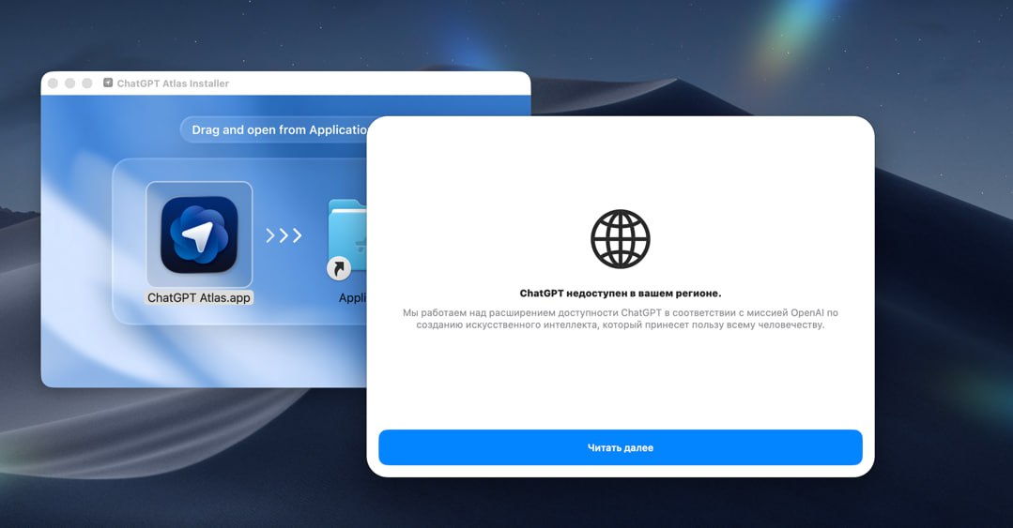Click the ChatGPT недоступен в вашем регионе heading
Viewport: 1013px width, 528px height.
[621, 293]
